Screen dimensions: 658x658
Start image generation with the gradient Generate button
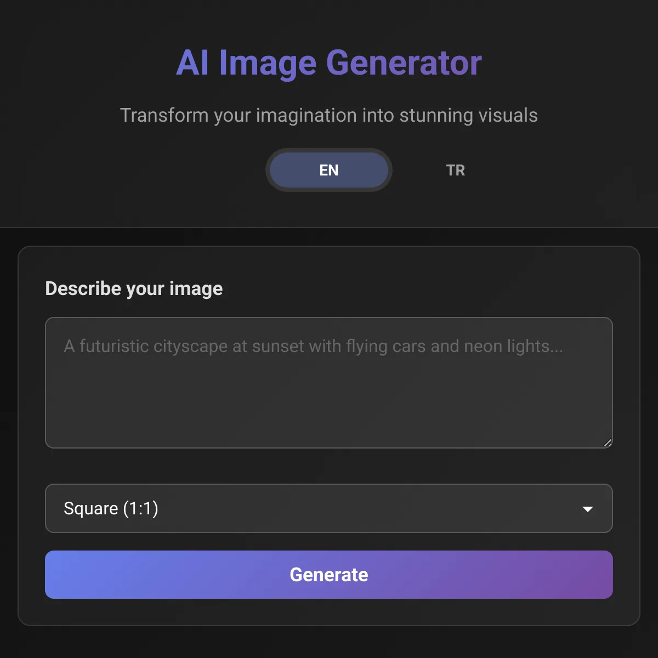click(329, 575)
